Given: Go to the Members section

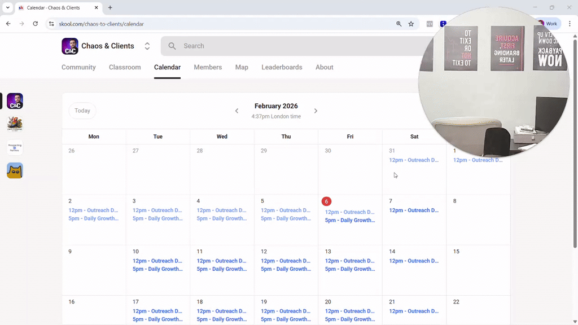Looking at the screenshot, I should click(208, 67).
